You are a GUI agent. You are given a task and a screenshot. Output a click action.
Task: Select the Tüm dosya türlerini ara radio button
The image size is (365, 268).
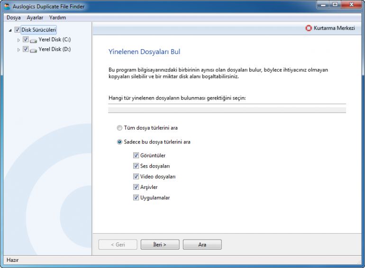pyautogui.click(x=119, y=128)
